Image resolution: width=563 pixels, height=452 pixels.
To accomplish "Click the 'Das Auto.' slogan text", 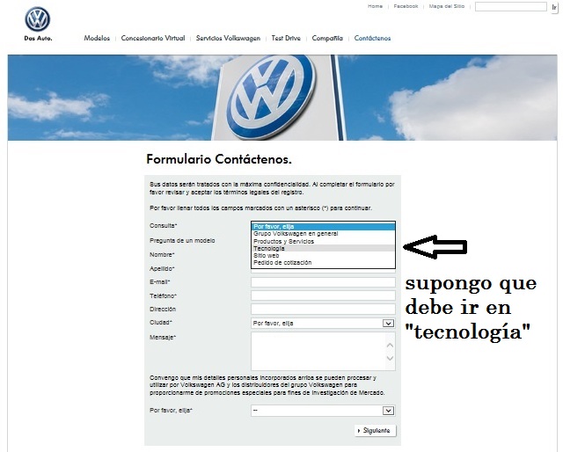I will click(x=38, y=39).
